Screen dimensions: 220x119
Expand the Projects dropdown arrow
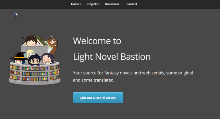99,4
